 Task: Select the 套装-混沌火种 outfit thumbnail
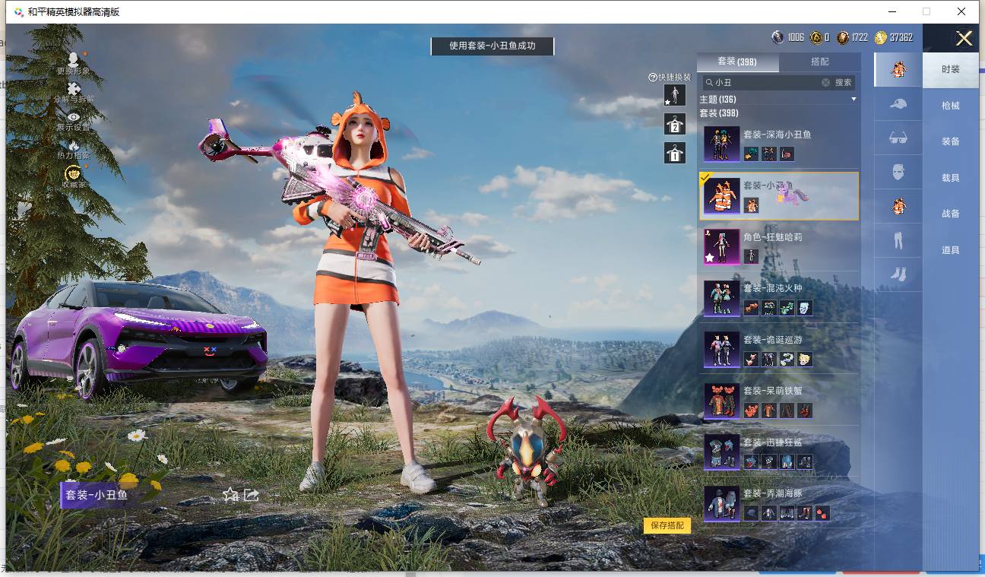[x=722, y=298]
